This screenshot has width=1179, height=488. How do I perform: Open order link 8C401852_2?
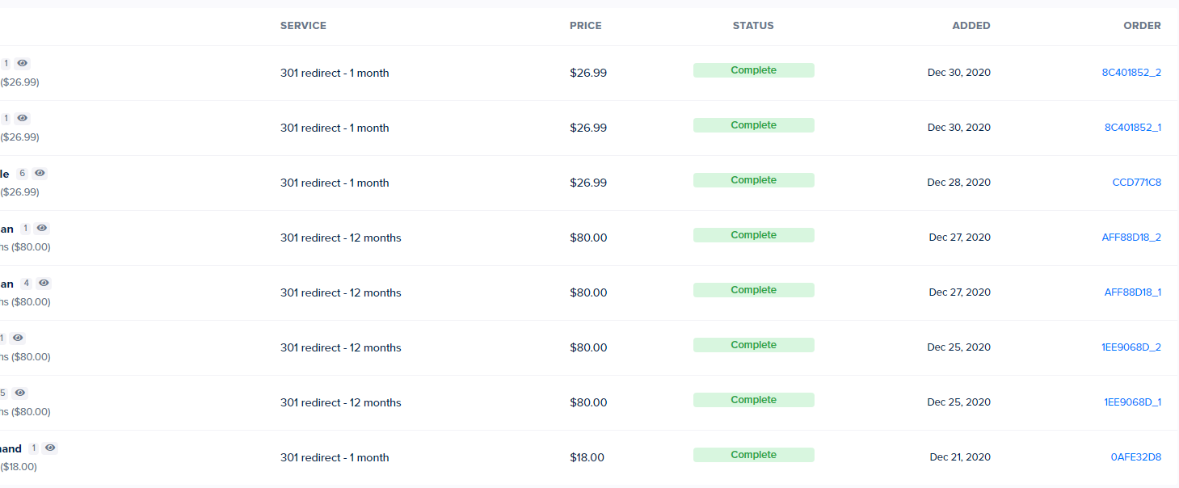pyautogui.click(x=1131, y=73)
